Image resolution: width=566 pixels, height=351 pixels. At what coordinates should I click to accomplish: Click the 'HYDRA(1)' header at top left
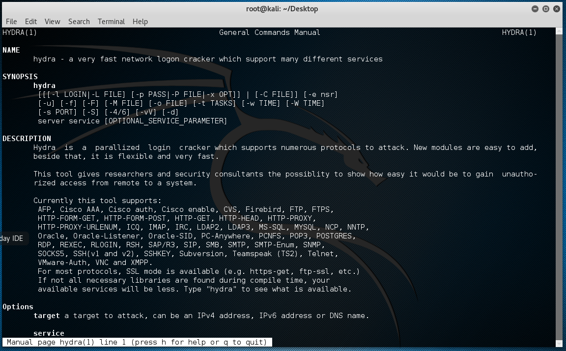pyautogui.click(x=20, y=32)
